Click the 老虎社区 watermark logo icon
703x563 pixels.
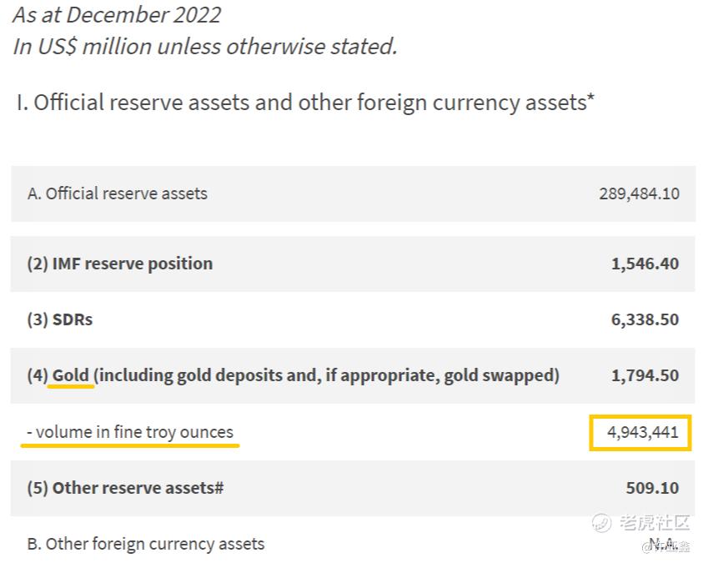click(602, 523)
